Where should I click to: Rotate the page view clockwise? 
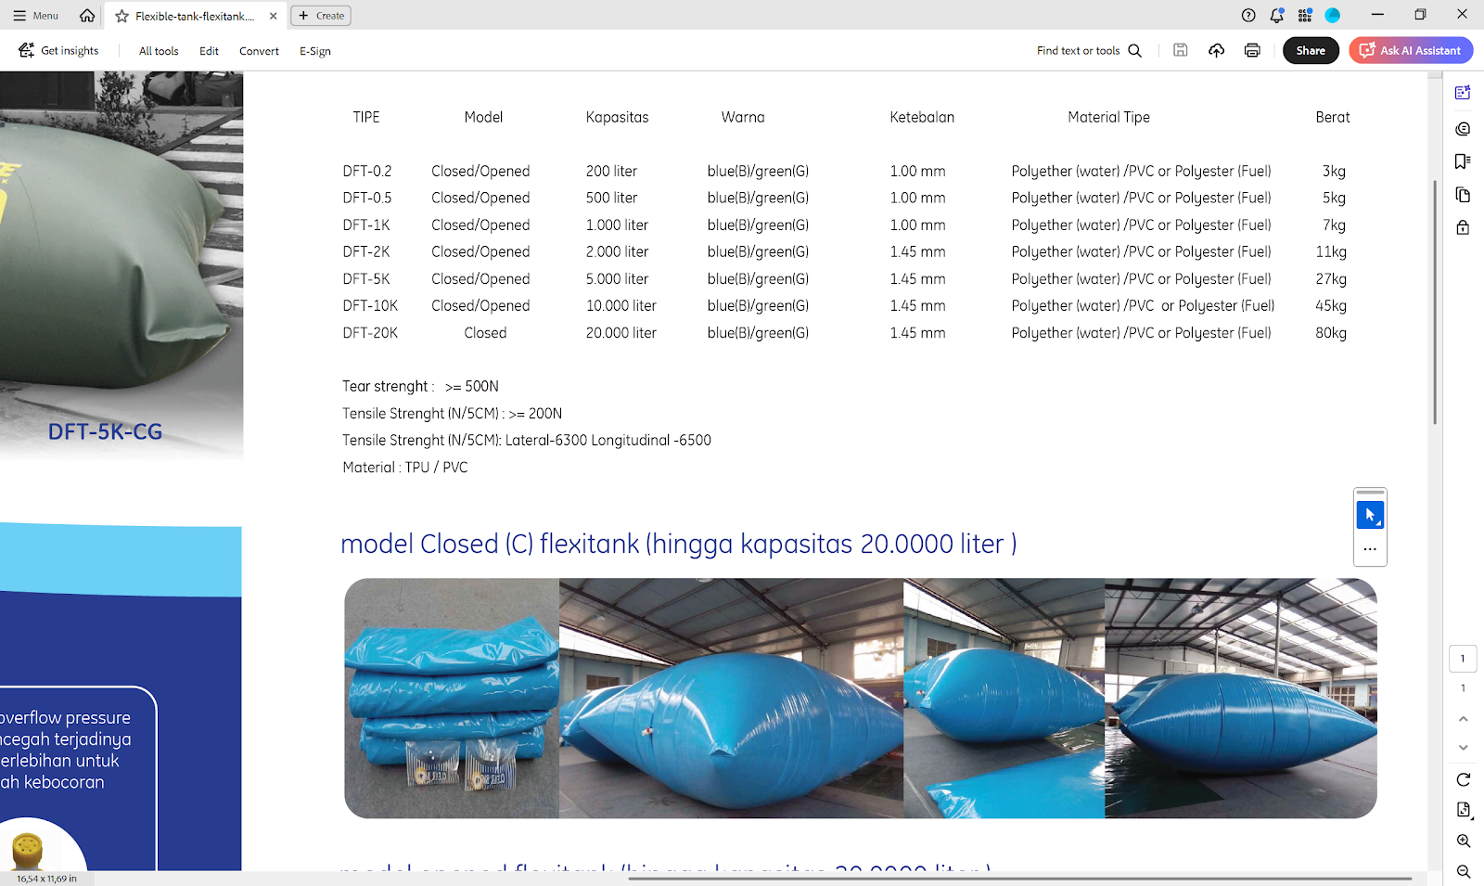point(1463,779)
